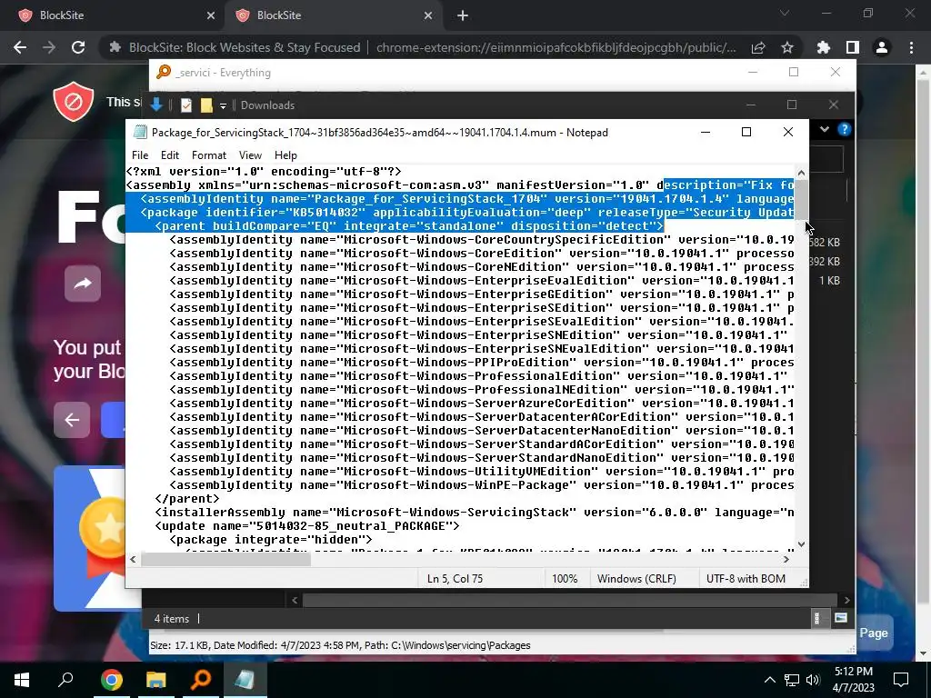The image size is (931, 698).
Task: Click the 'UTF-8 with BOM' status entry
Action: (746, 579)
